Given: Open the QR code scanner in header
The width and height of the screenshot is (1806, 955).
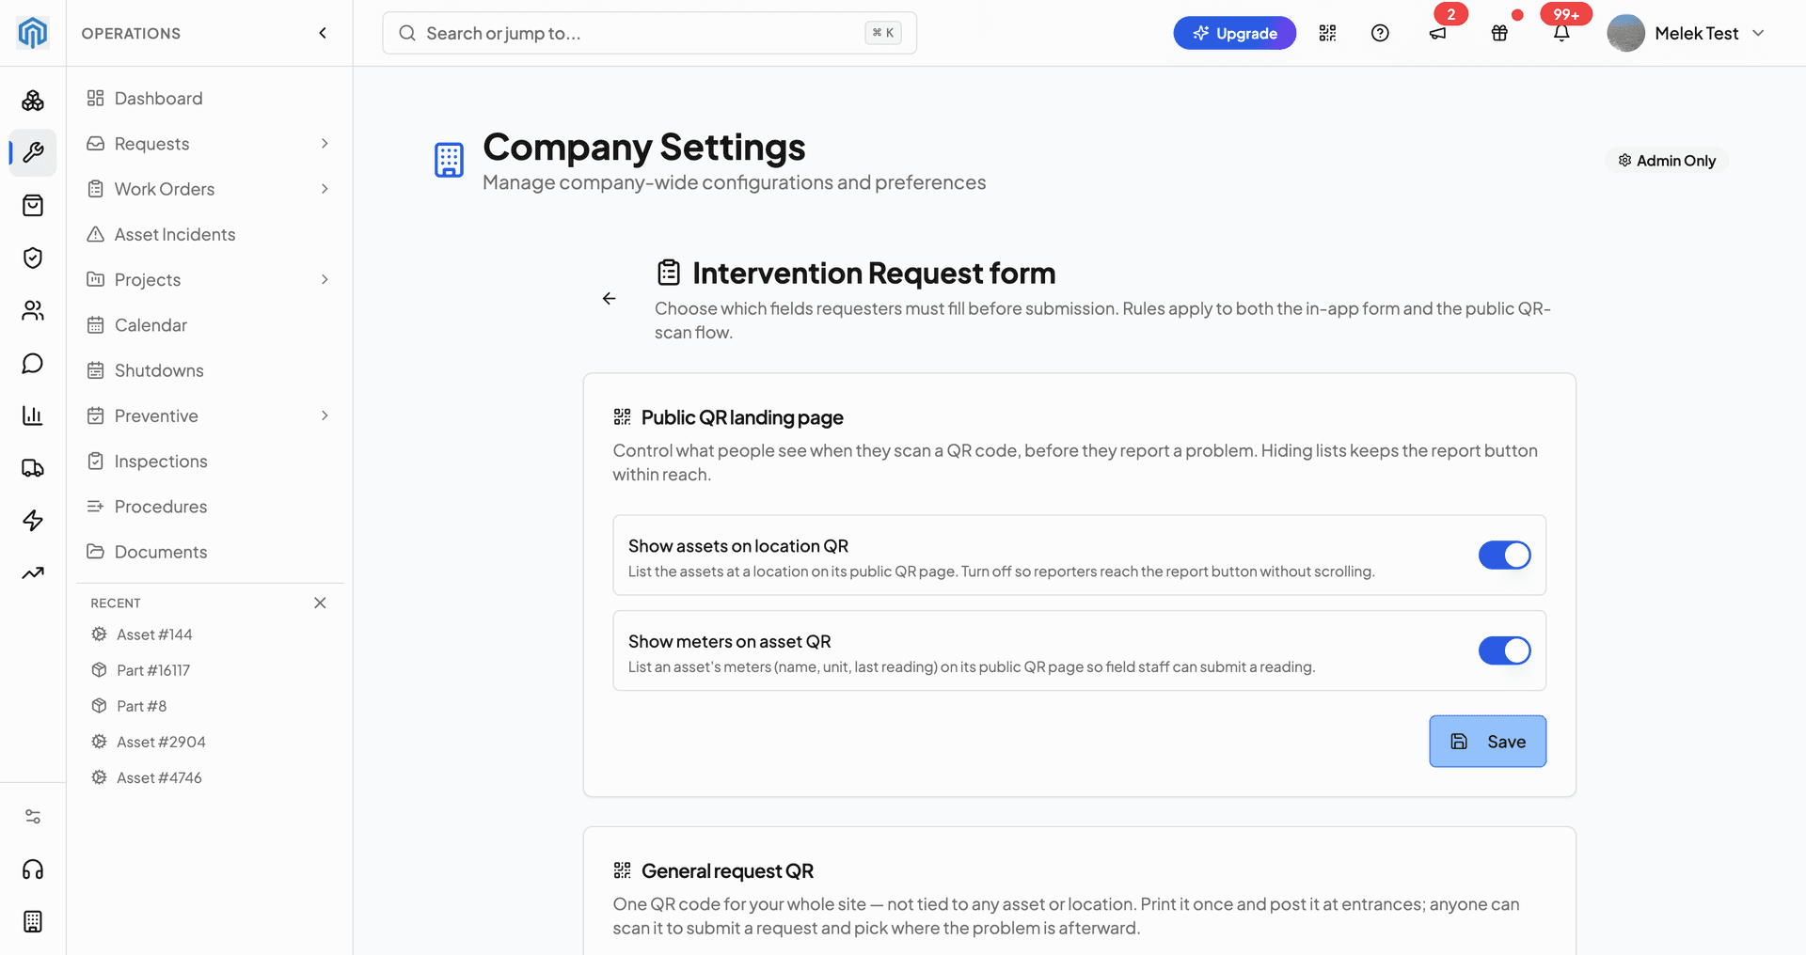Looking at the screenshot, I should point(1327,33).
